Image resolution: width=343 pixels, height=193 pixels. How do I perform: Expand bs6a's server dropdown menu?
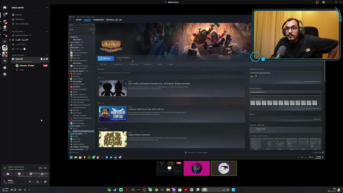(47, 8)
